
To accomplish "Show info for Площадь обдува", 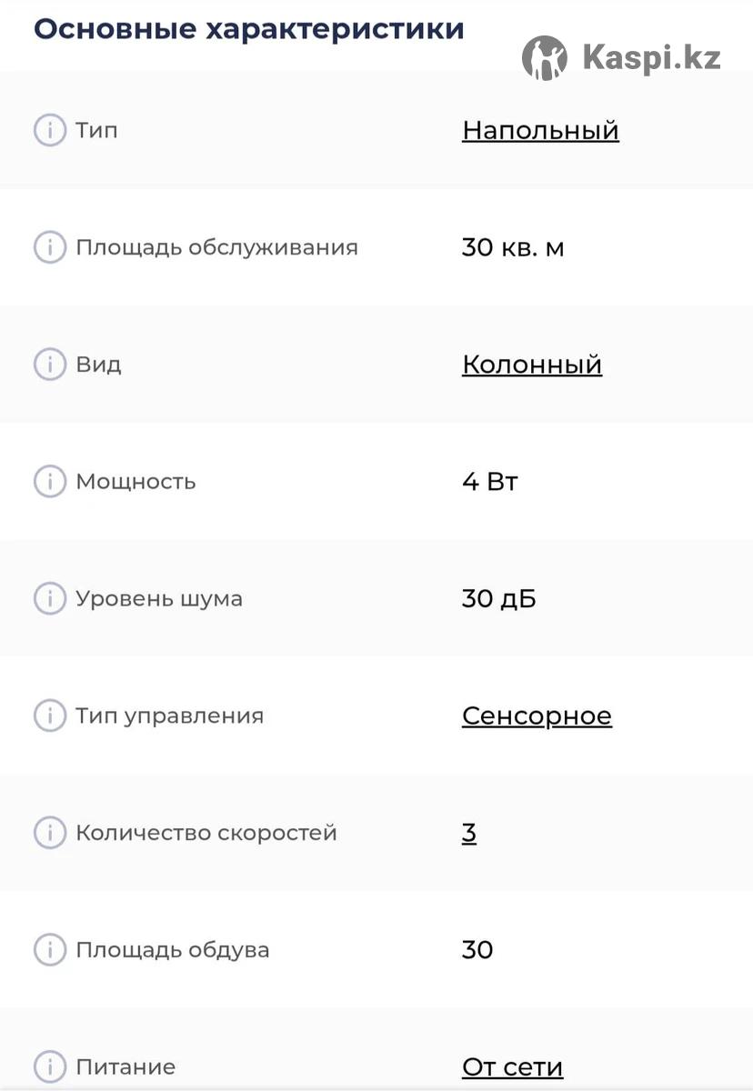I will (50, 950).
